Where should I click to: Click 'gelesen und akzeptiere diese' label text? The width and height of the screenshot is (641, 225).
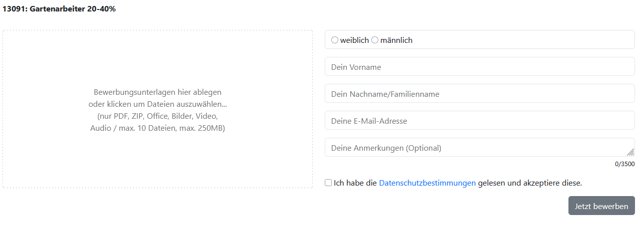click(530, 183)
